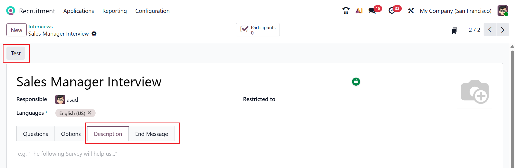Click the Recruitment app logo icon
The image size is (515, 168).
click(10, 11)
